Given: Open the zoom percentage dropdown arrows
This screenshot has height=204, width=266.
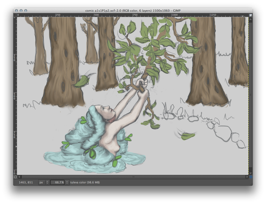Looking at the screenshot, I should point(67,182).
